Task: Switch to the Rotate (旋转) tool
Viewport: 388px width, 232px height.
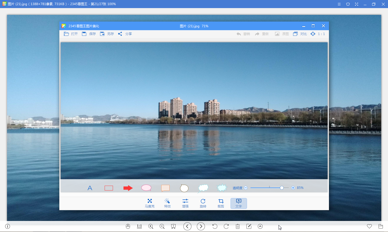Action: click(x=203, y=203)
